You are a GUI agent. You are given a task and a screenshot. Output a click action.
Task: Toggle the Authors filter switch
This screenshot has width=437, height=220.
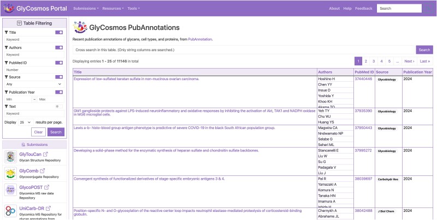[59, 47]
